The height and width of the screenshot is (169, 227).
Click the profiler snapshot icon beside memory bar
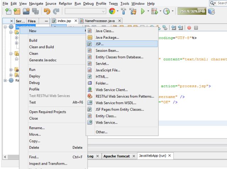pos(211,11)
